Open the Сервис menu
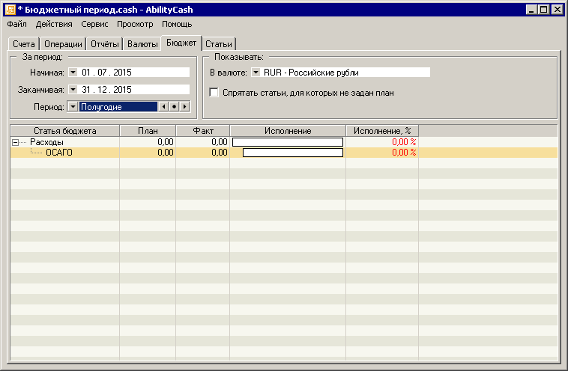The image size is (568, 371). click(x=94, y=24)
